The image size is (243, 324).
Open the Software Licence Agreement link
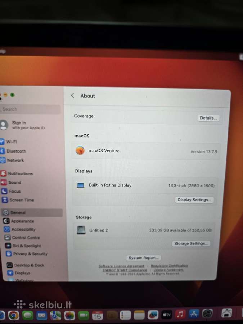121,266
